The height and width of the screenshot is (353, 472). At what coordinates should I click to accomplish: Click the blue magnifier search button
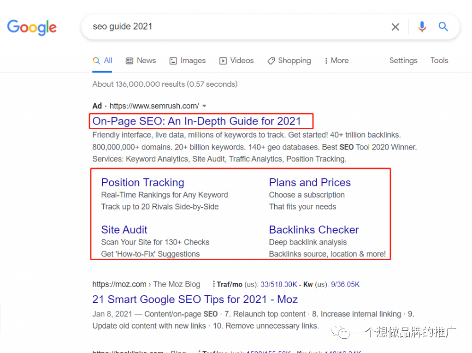(443, 26)
